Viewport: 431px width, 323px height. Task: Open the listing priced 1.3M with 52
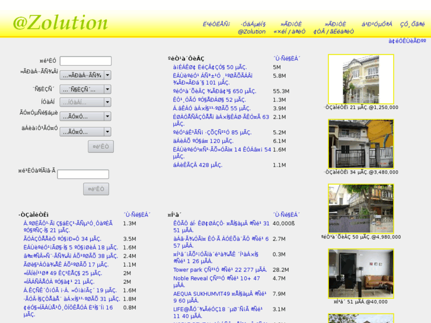tap(209, 100)
